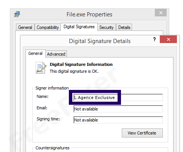
Task: Open the Advanced tab
Action: [56, 54]
